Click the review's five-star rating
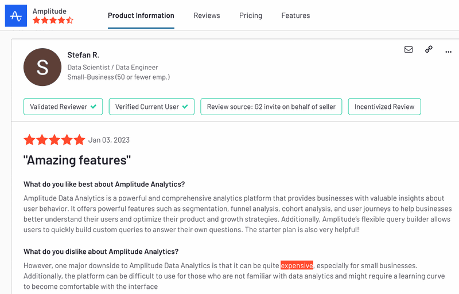 tap(54, 140)
